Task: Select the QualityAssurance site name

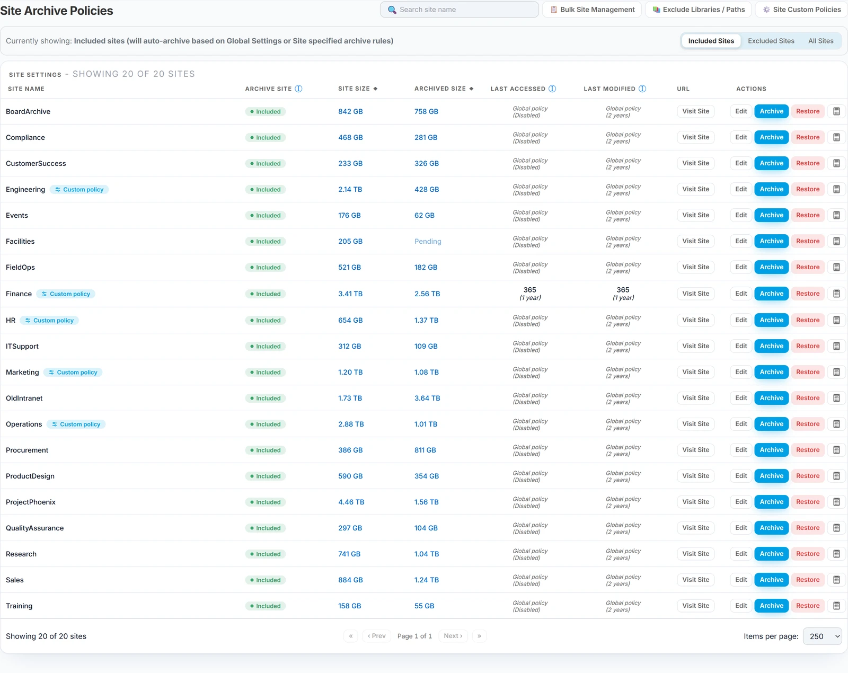Action: click(35, 528)
